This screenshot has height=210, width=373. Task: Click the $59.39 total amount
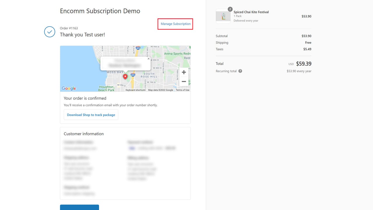(x=304, y=64)
